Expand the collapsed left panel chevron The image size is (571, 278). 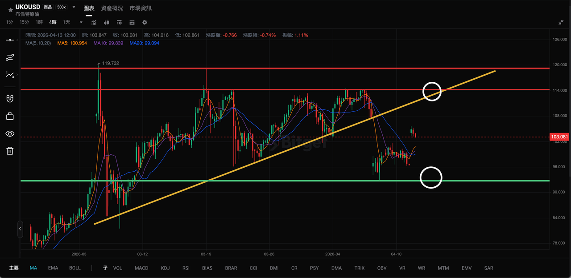pos(20,230)
